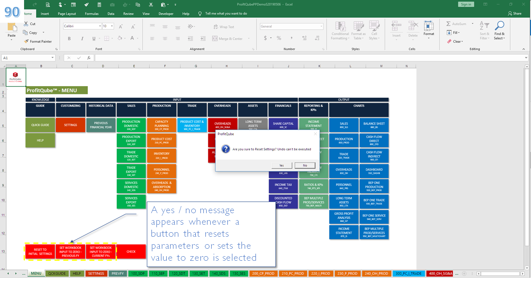Click the Cut scissors icon
531x298 pixels.
pos(26,24)
